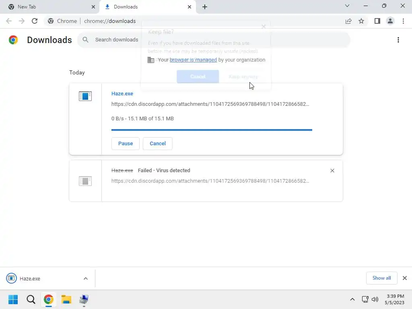The image size is (412, 309).
Task: Open the taskbar clock and date
Action: click(395, 299)
